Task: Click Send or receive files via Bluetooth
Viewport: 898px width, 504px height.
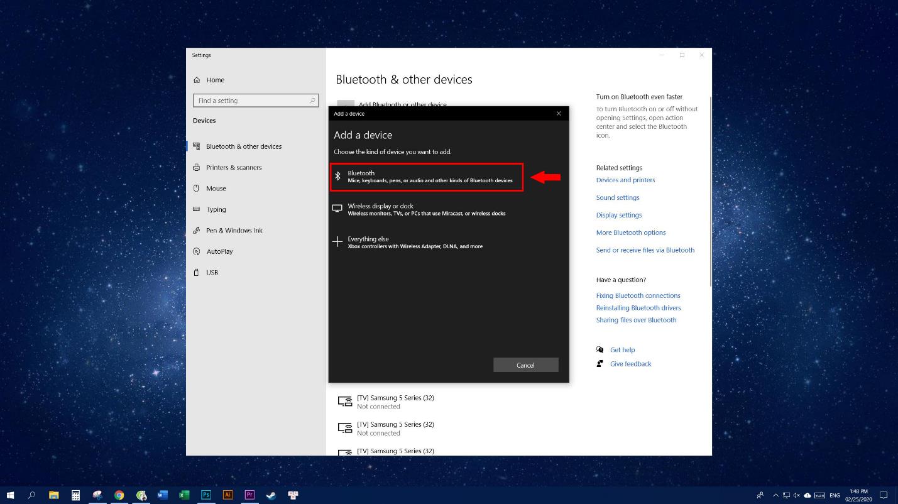Action: pos(645,250)
